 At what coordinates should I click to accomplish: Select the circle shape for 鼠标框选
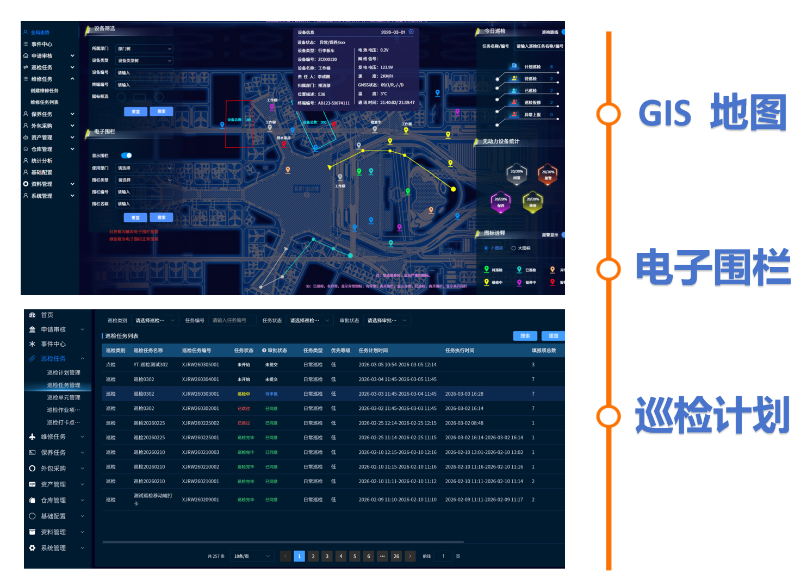[121, 97]
